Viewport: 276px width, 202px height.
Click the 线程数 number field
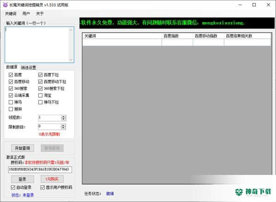50,118
